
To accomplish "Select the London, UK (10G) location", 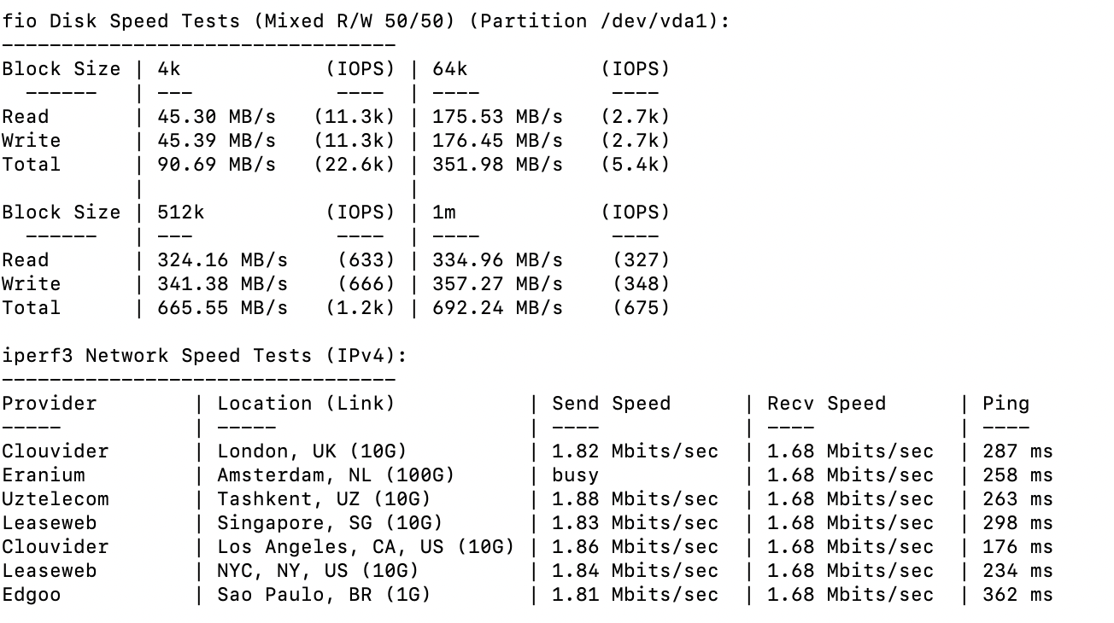I will pyautogui.click(x=313, y=451).
